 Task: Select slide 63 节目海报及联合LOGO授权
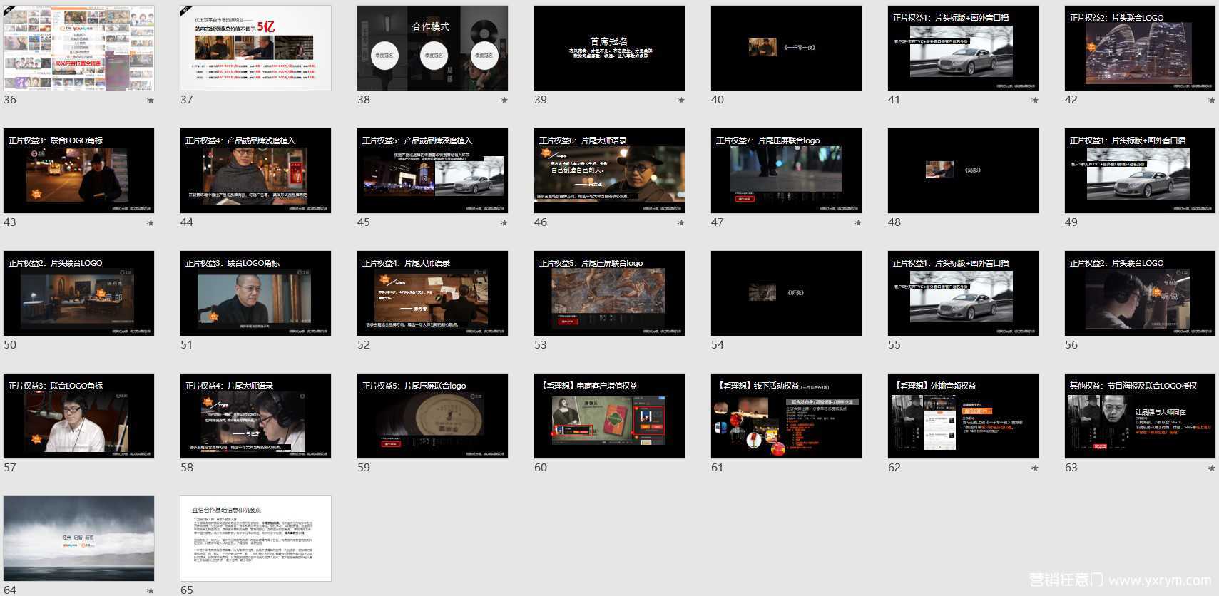pos(1140,416)
